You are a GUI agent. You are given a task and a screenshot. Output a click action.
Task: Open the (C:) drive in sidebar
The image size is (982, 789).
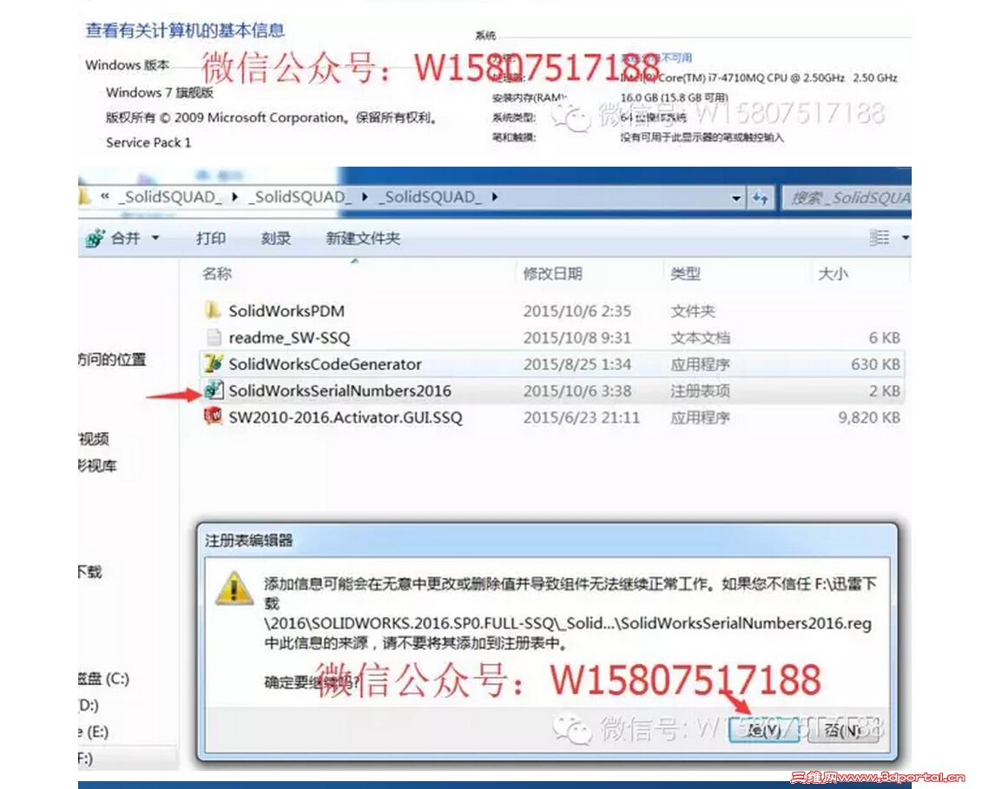pyautogui.click(x=104, y=678)
